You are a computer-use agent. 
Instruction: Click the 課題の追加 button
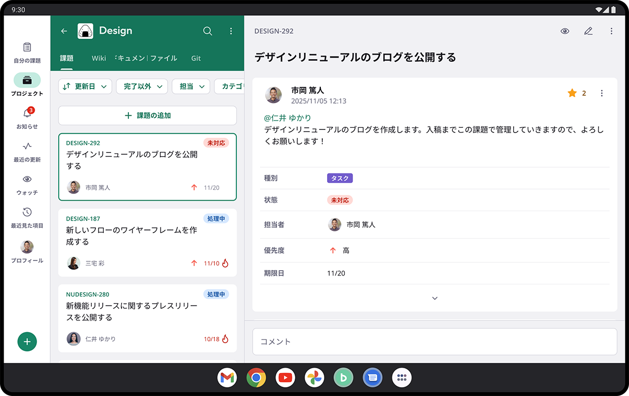pos(147,115)
